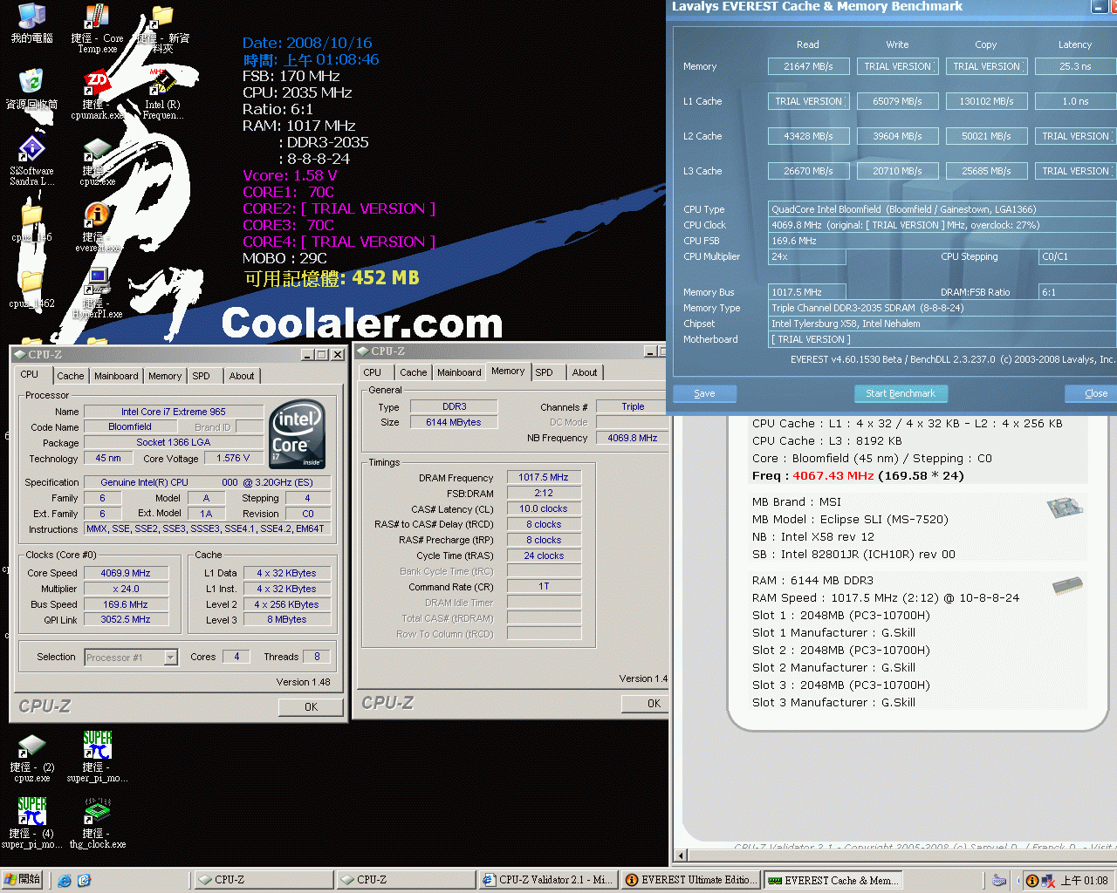The height and width of the screenshot is (893, 1117).
Task: Open About tab in left CPU-Z window
Action: pos(242,376)
